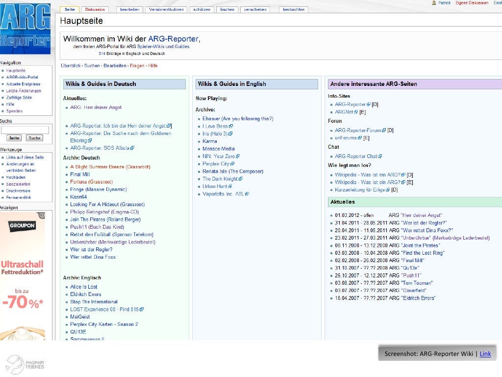
Task: Open A Slight Summer Breeze (Grassroot)
Action: click(110, 167)
